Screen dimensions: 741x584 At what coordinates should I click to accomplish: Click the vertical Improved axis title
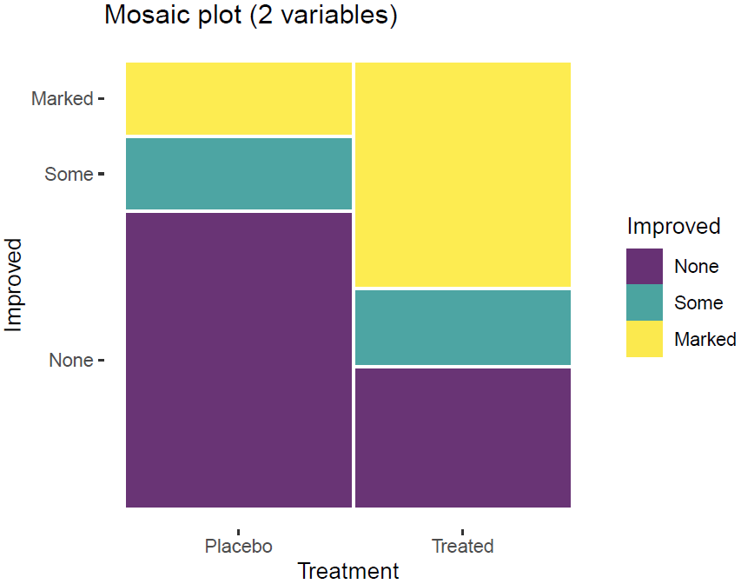(13, 284)
